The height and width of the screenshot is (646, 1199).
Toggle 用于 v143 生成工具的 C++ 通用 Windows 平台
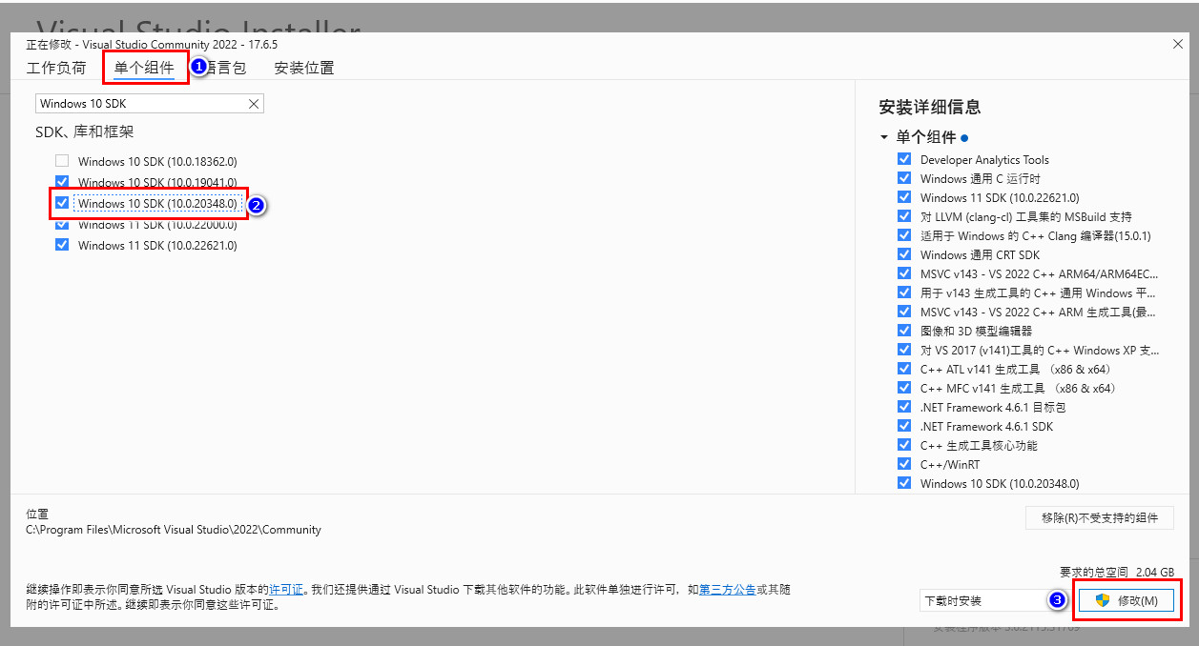coord(904,293)
